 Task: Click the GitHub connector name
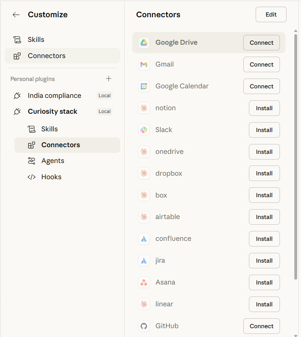(x=167, y=326)
